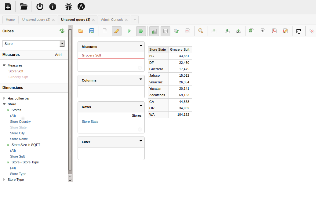Click the first green down-arrow export drill-through icon
This screenshot has width=316, height=222.
coord(227,31)
